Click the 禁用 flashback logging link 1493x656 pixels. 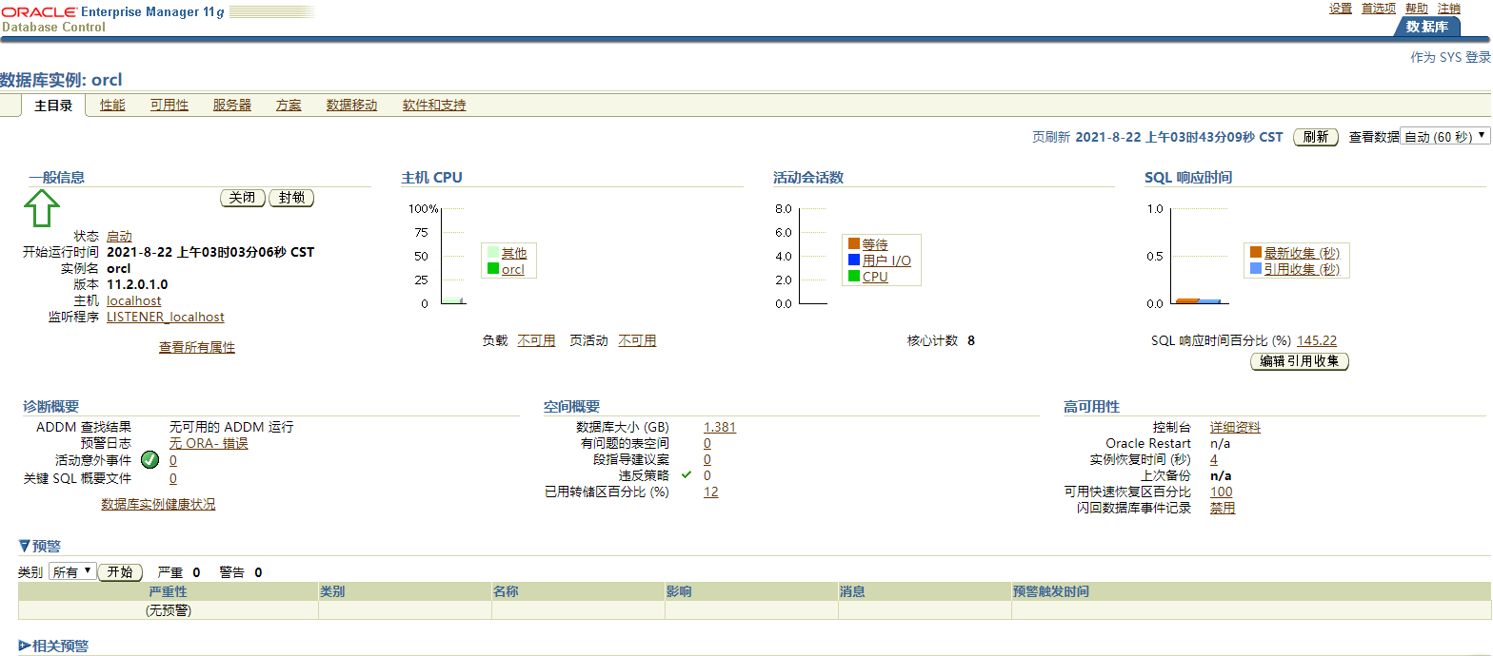(x=1223, y=508)
